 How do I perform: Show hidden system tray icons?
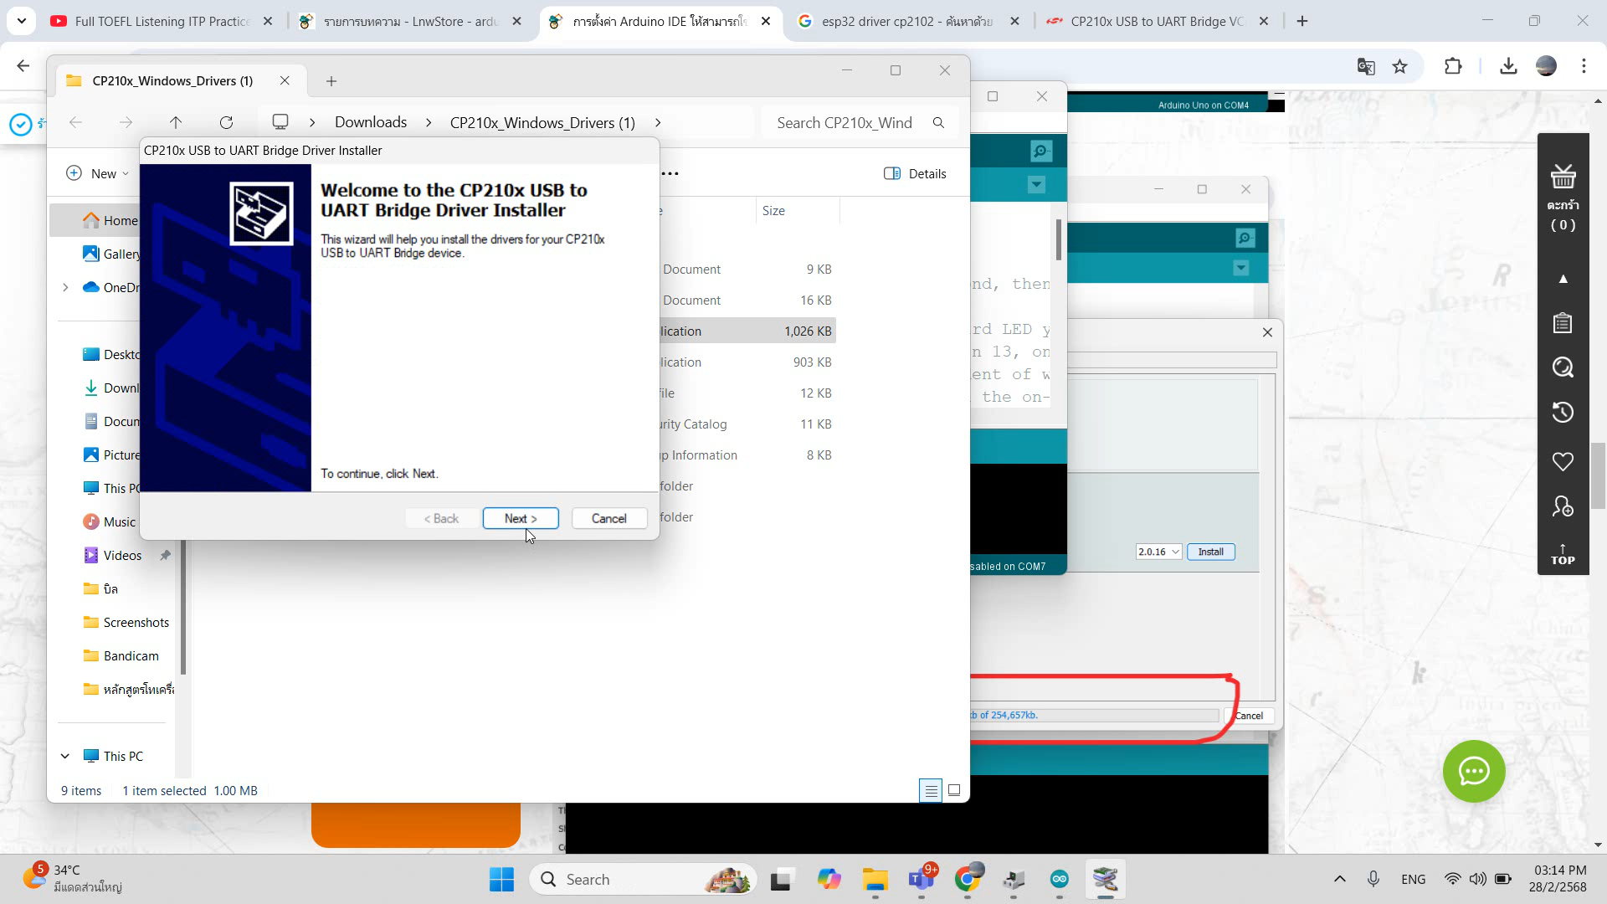(x=1339, y=879)
